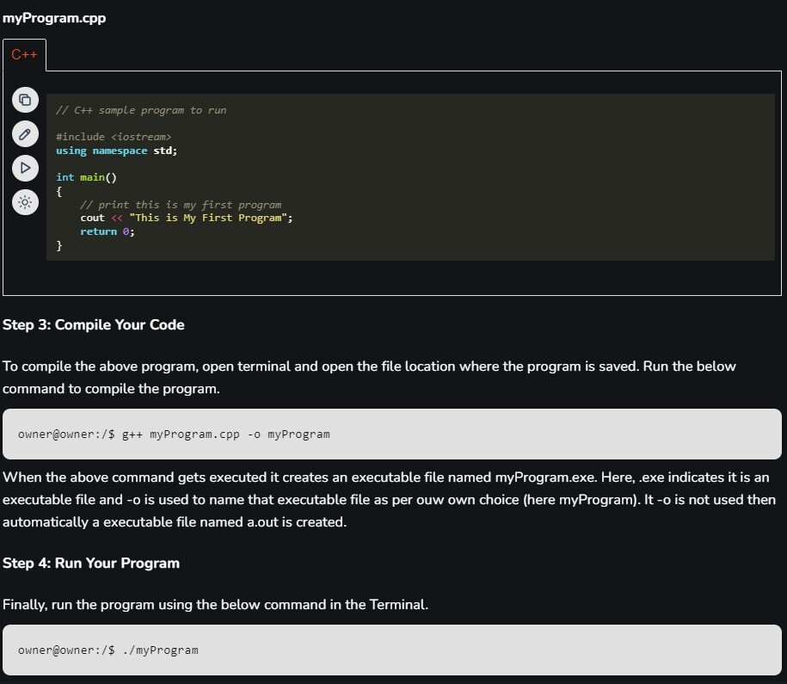Click the copy code icon
This screenshot has height=684, width=787.
25,100
